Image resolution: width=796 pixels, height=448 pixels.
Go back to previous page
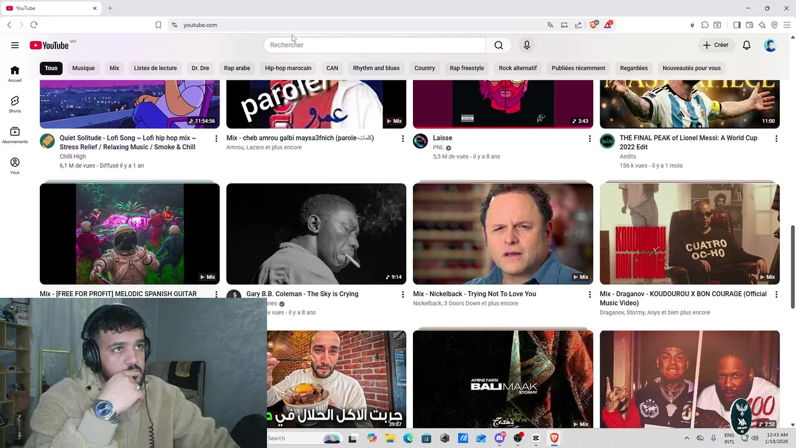(x=9, y=25)
